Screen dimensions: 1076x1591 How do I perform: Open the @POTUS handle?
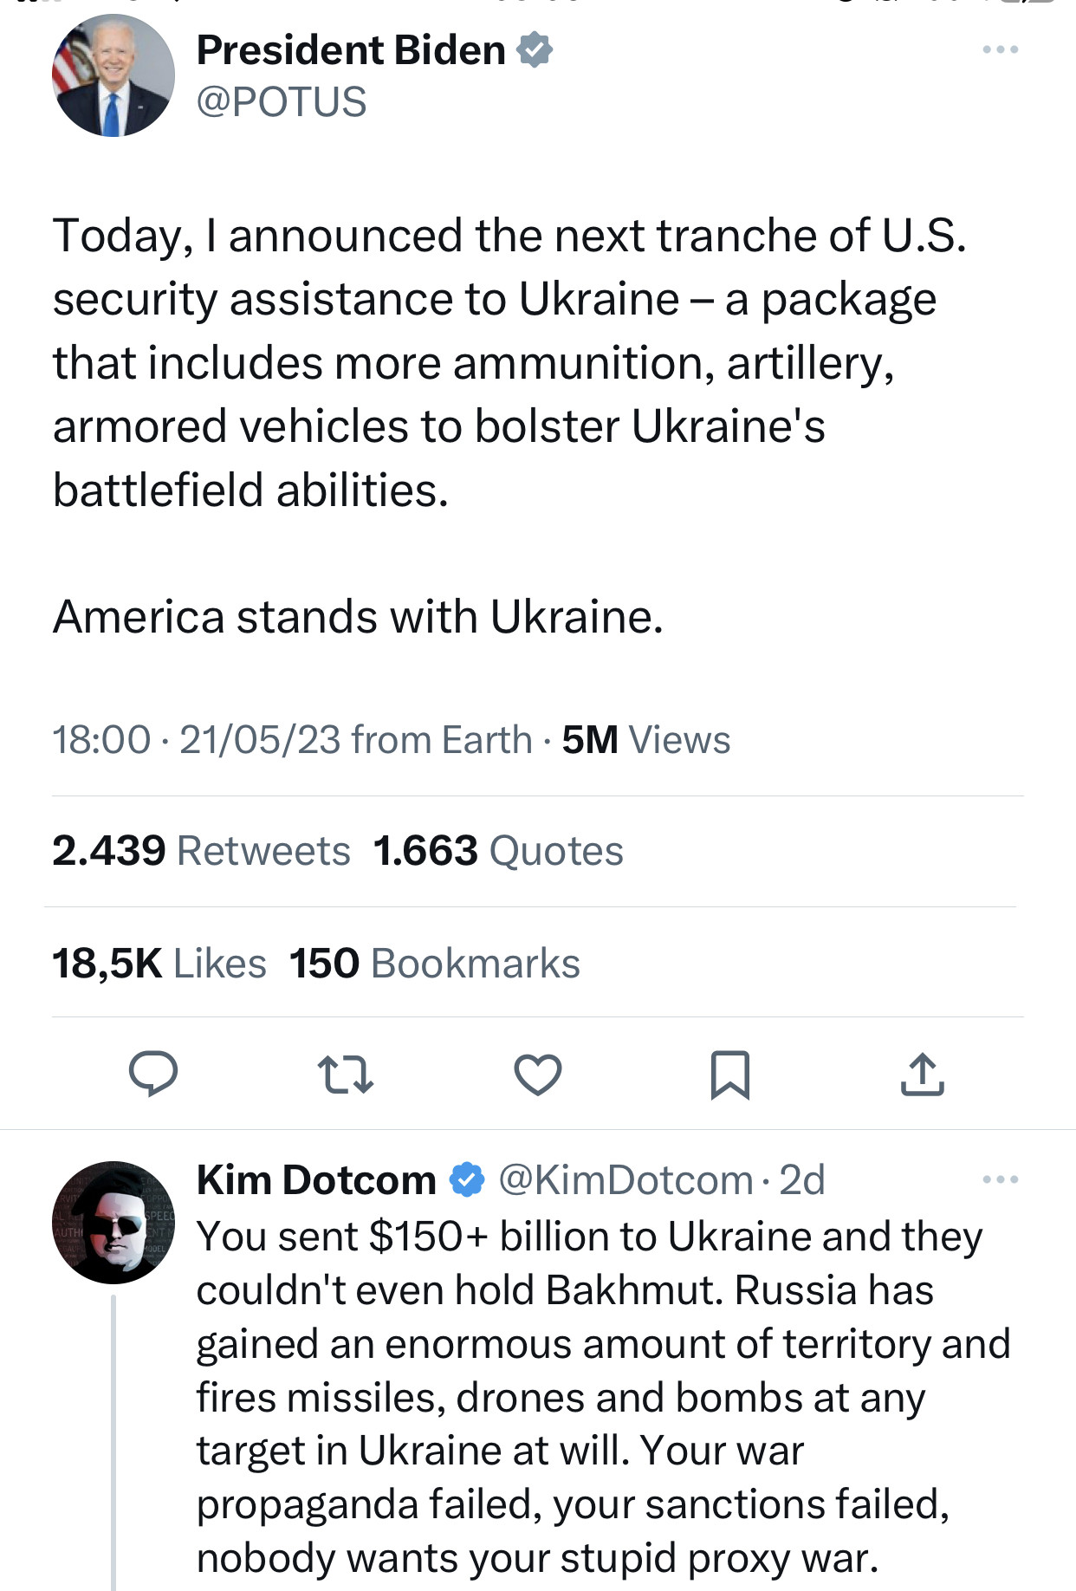(282, 102)
